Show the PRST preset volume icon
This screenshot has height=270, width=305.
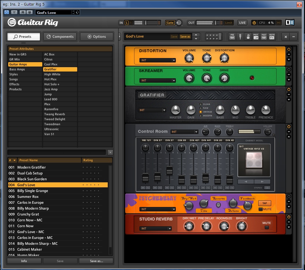256,37
